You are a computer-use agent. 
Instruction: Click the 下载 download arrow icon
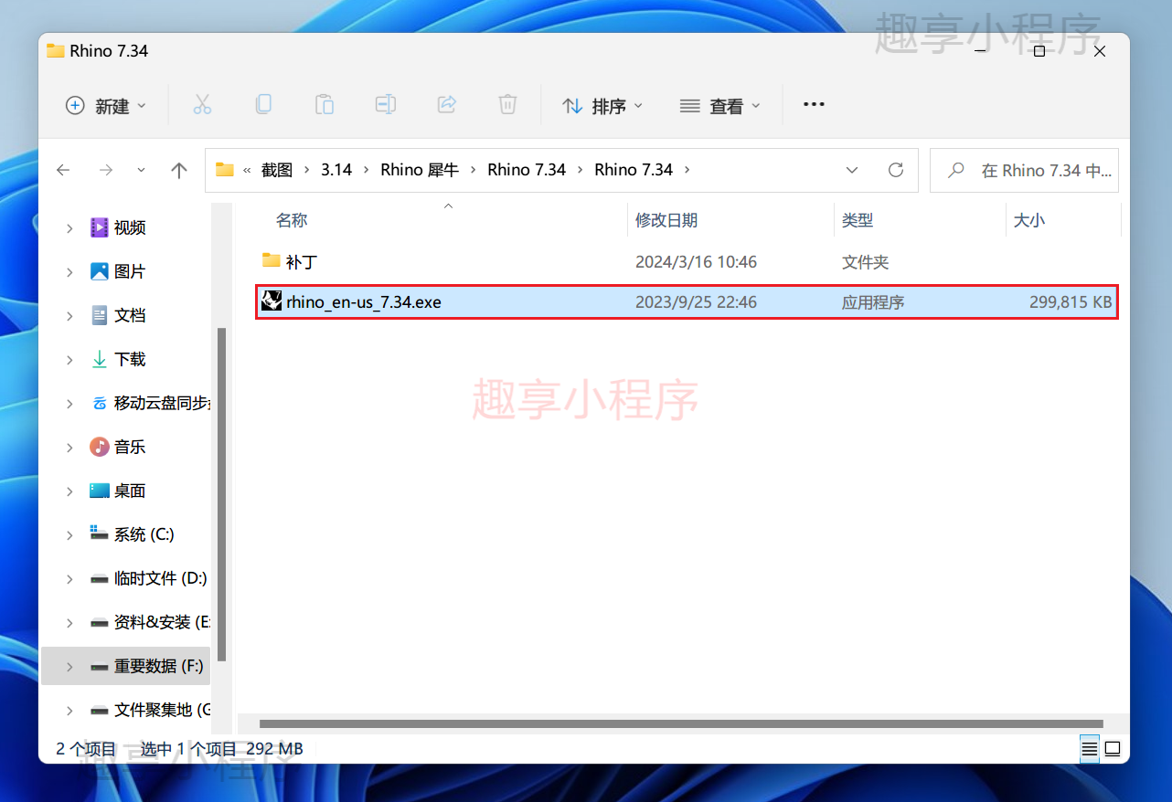pos(100,359)
